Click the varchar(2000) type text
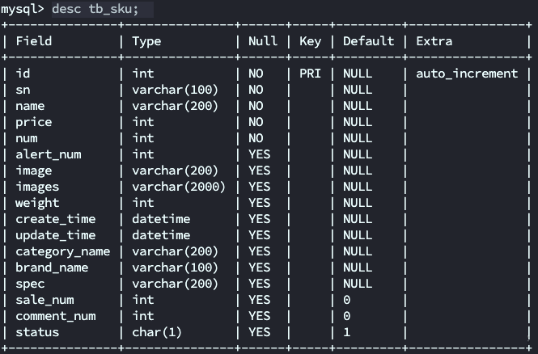Viewport: 538px width, 354px height. pos(179,187)
